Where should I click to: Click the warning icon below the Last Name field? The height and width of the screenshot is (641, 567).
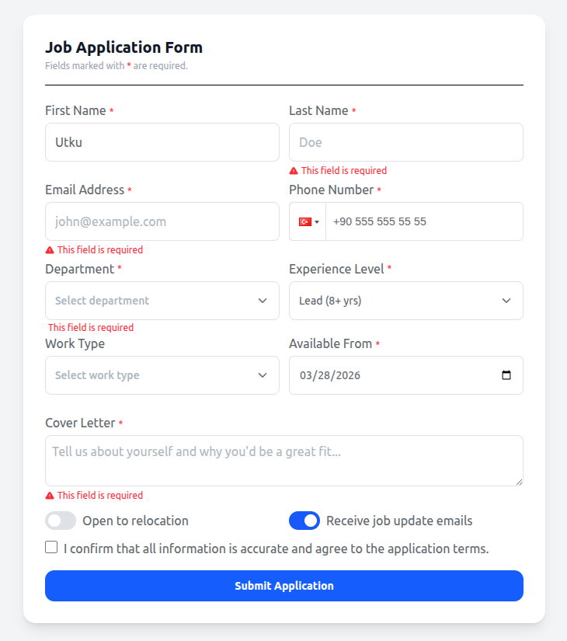[x=293, y=170]
